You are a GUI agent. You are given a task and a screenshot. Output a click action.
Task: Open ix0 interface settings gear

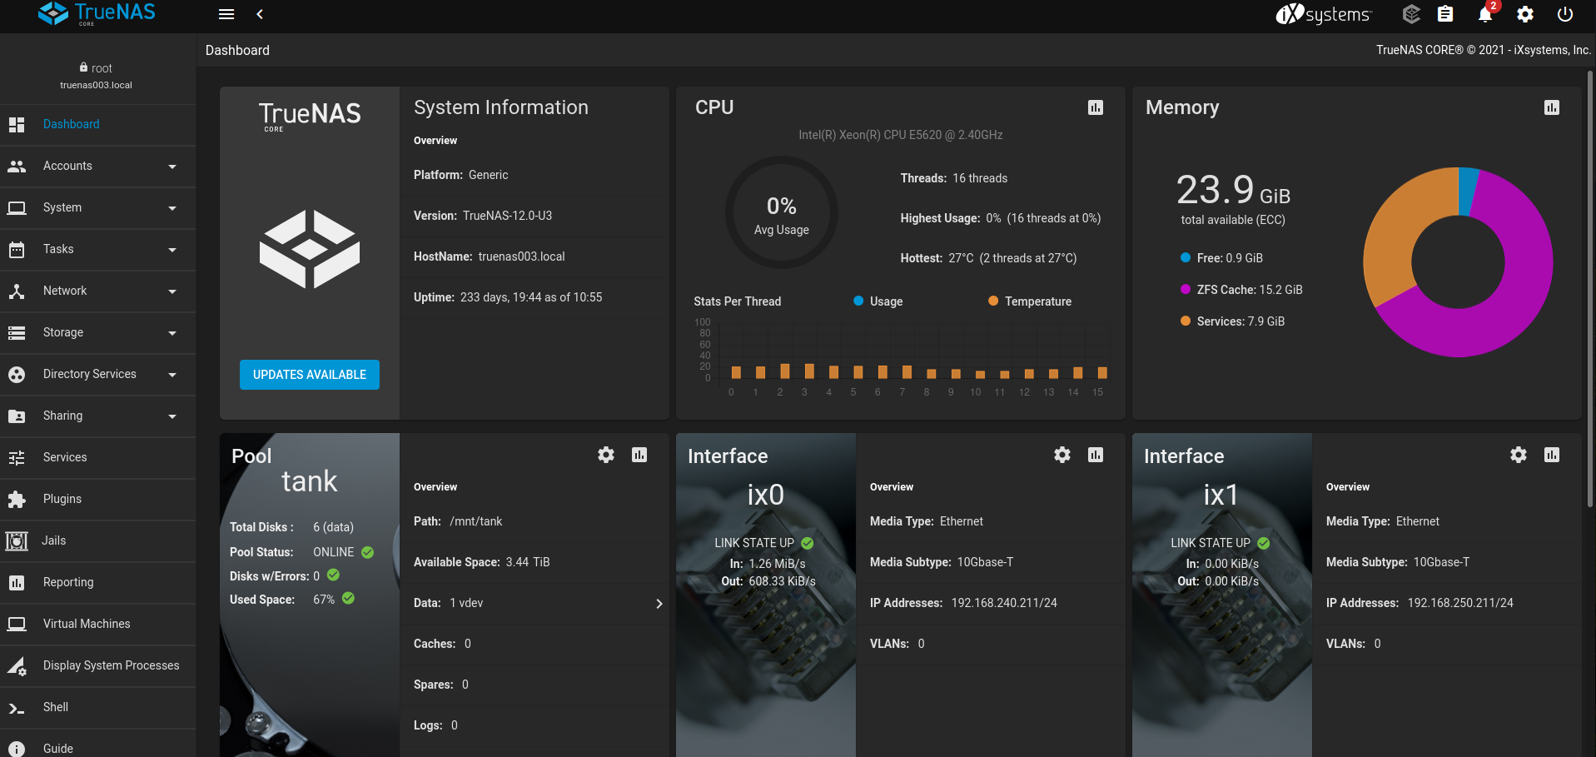pos(1062,455)
